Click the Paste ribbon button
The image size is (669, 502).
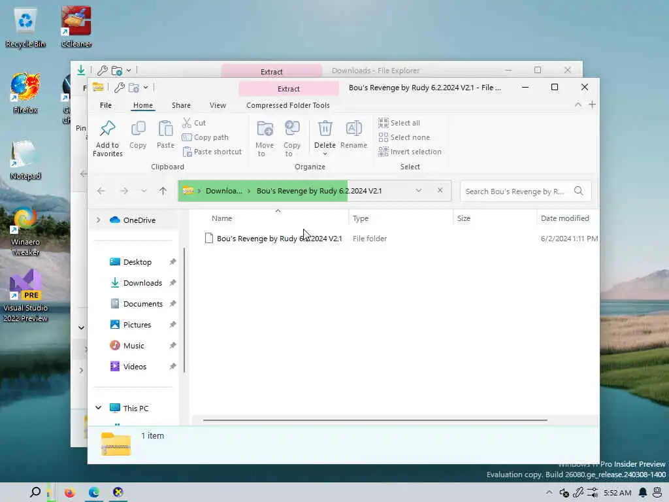pyautogui.click(x=165, y=135)
